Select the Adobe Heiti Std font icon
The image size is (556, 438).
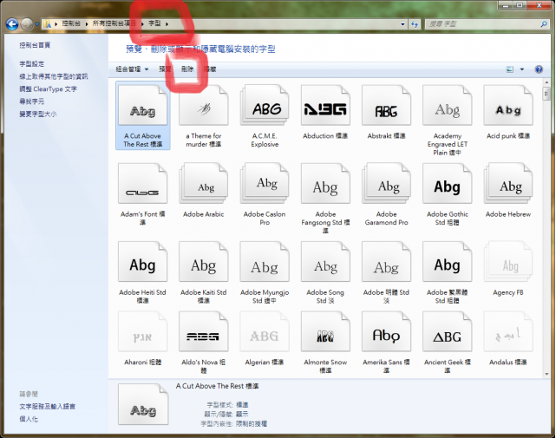[x=142, y=262]
